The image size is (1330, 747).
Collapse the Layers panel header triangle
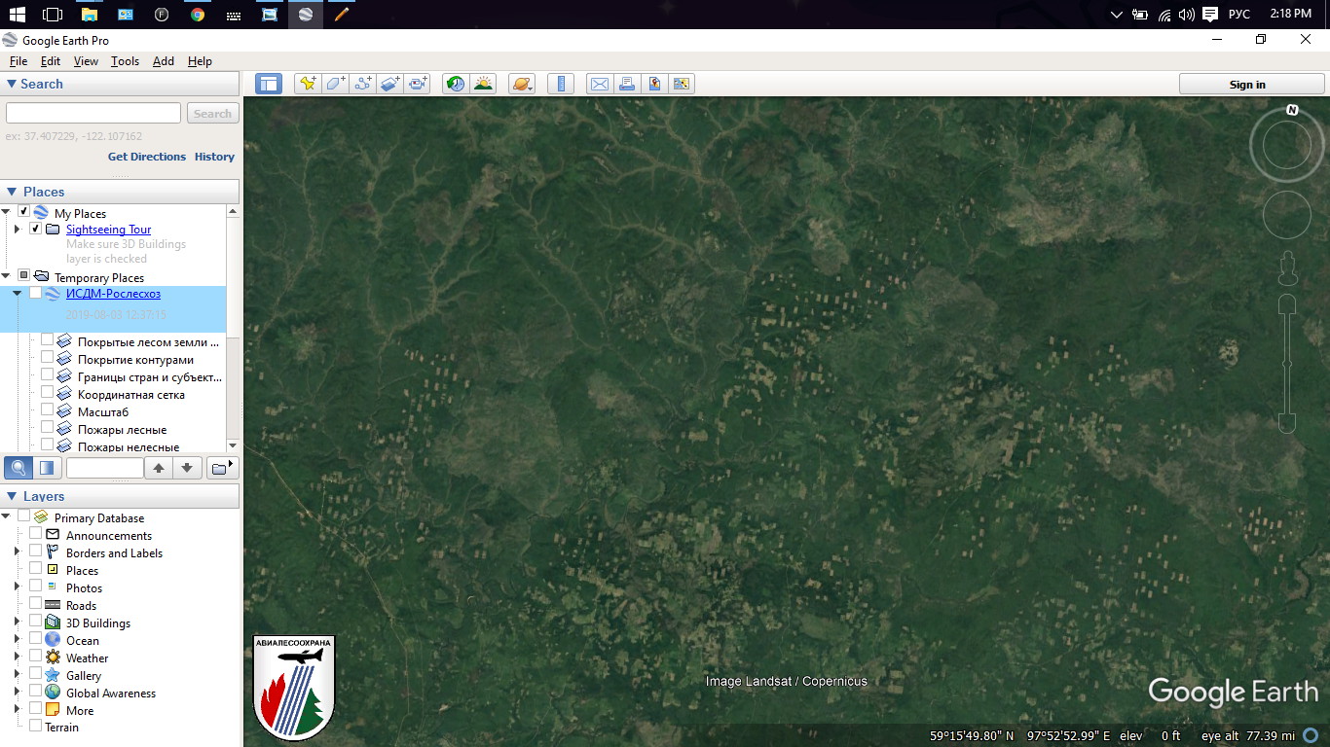pos(12,496)
